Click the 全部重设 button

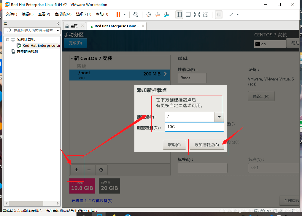click(x=290, y=201)
